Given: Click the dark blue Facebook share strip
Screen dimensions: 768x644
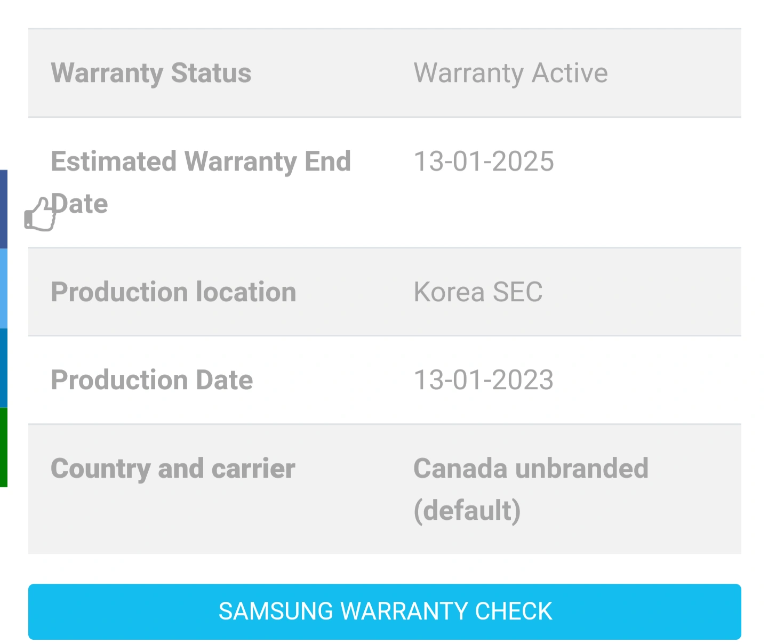Looking at the screenshot, I should click(3, 209).
